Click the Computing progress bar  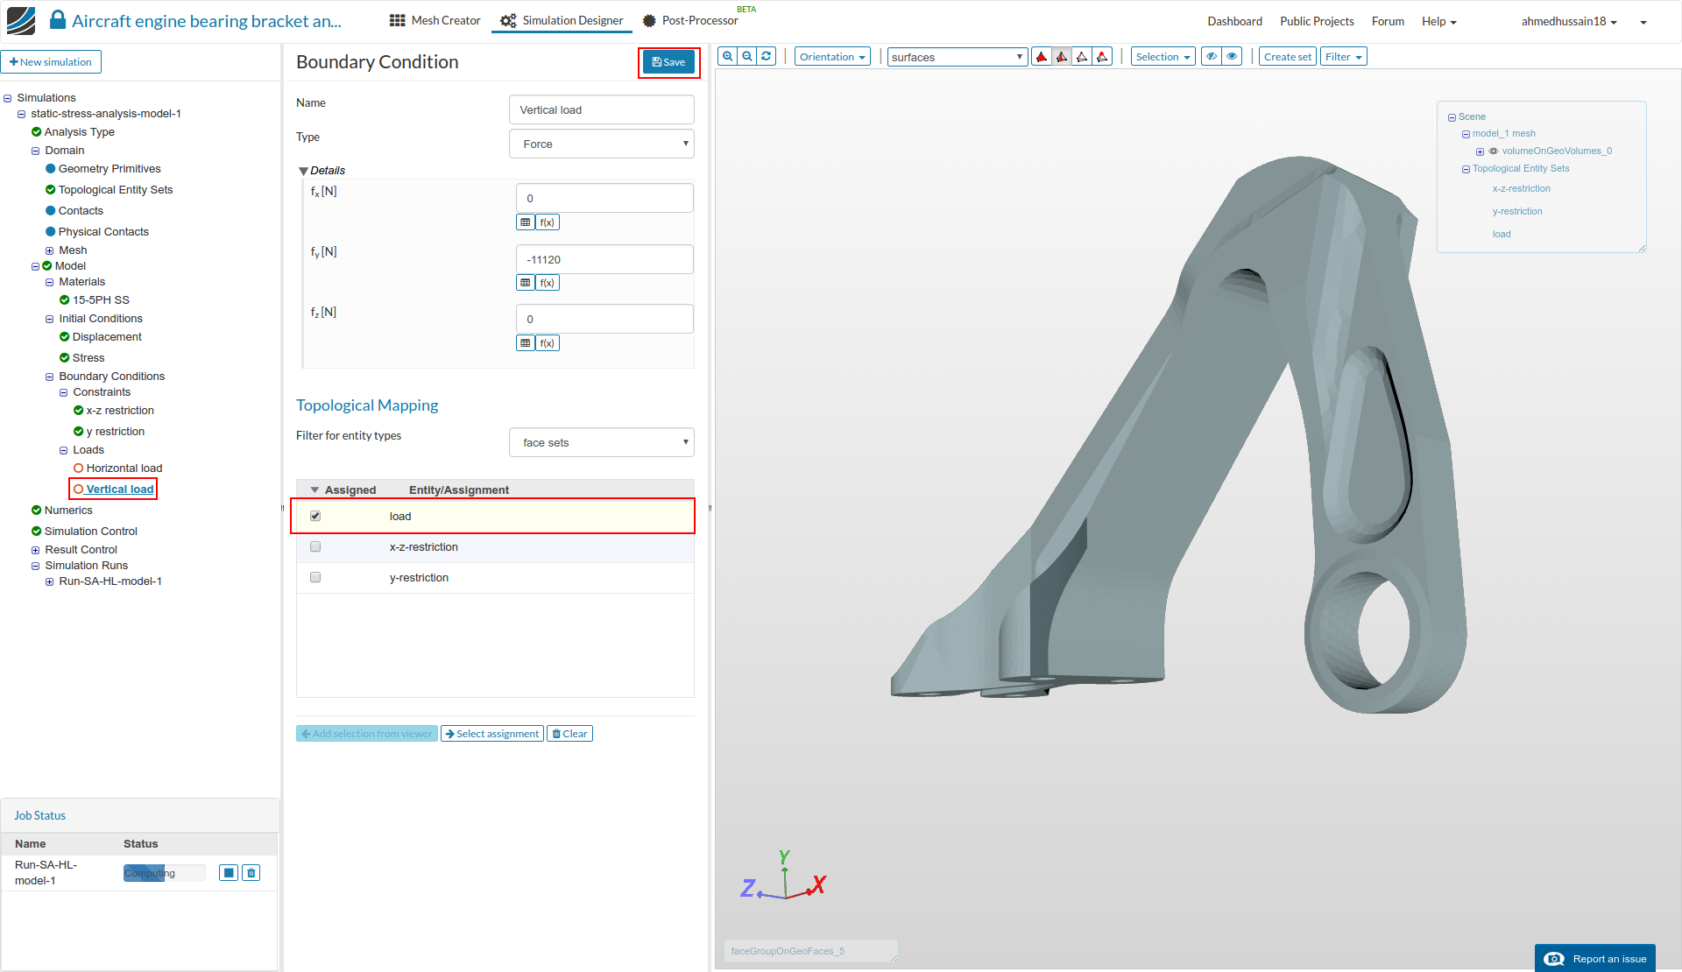(x=164, y=873)
